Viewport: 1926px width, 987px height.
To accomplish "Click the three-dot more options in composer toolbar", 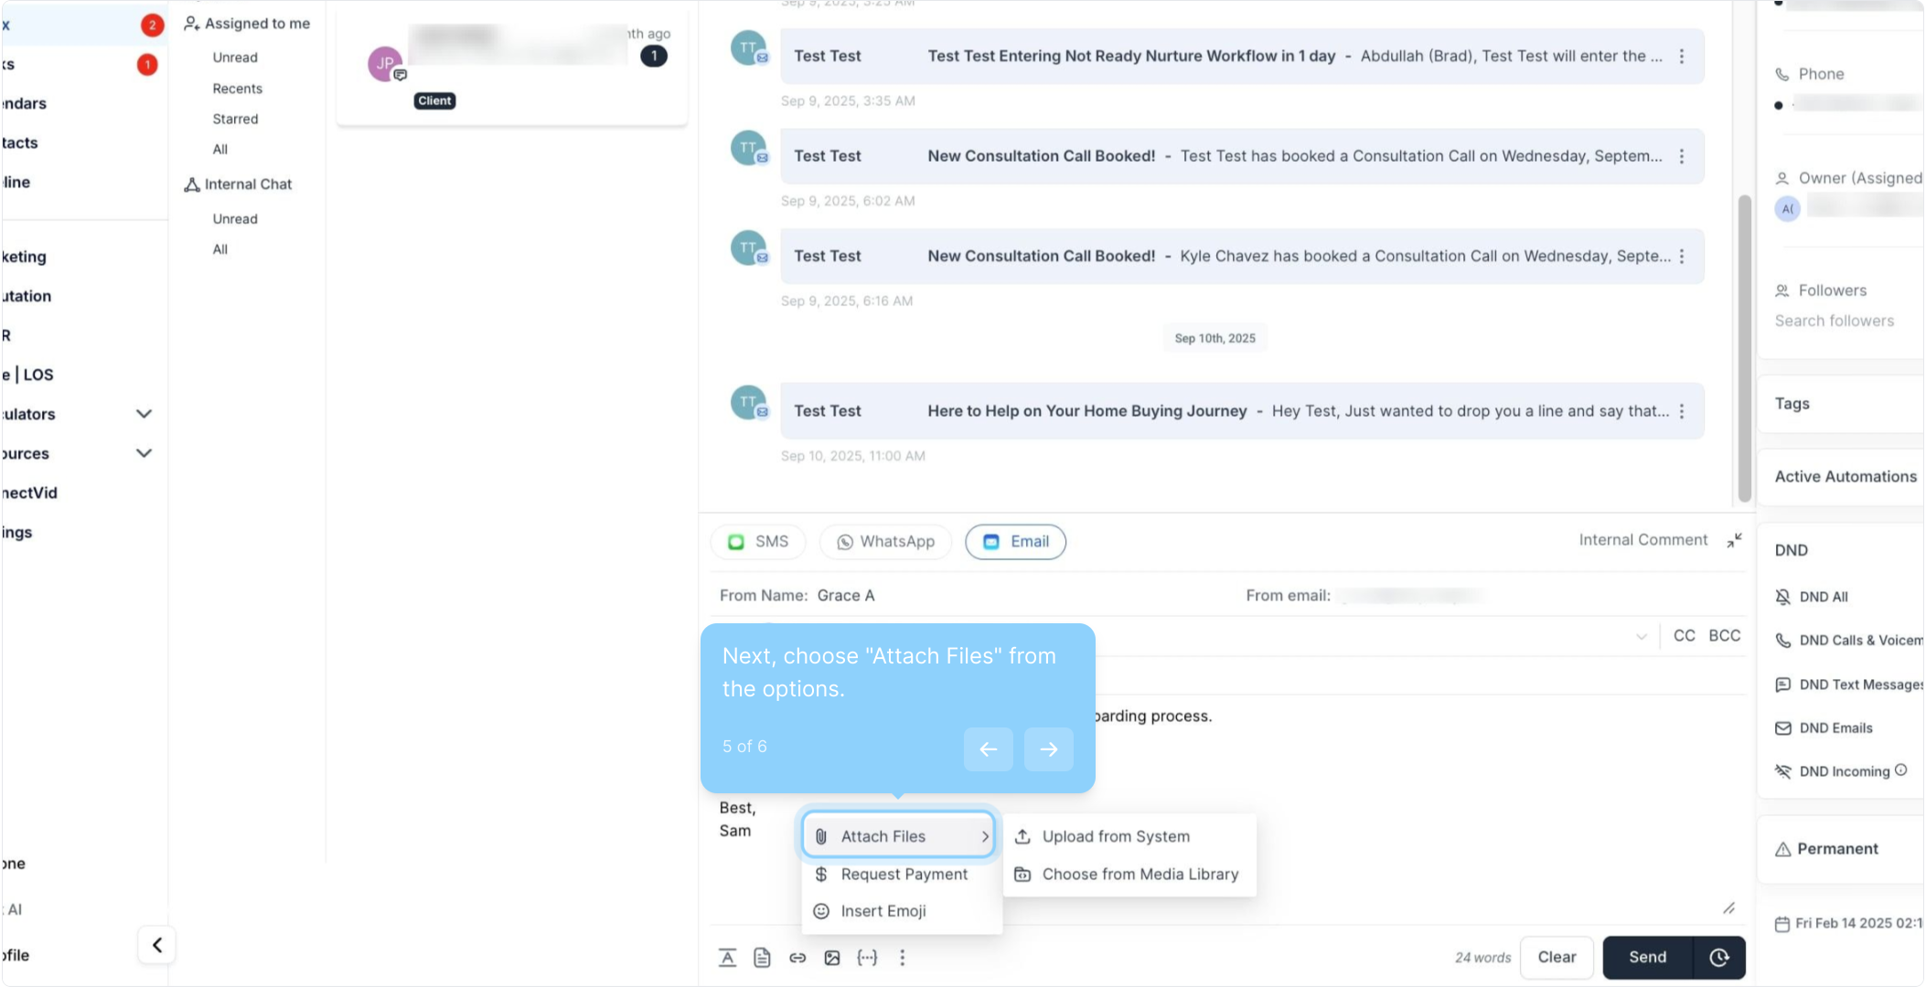I will 903,957.
